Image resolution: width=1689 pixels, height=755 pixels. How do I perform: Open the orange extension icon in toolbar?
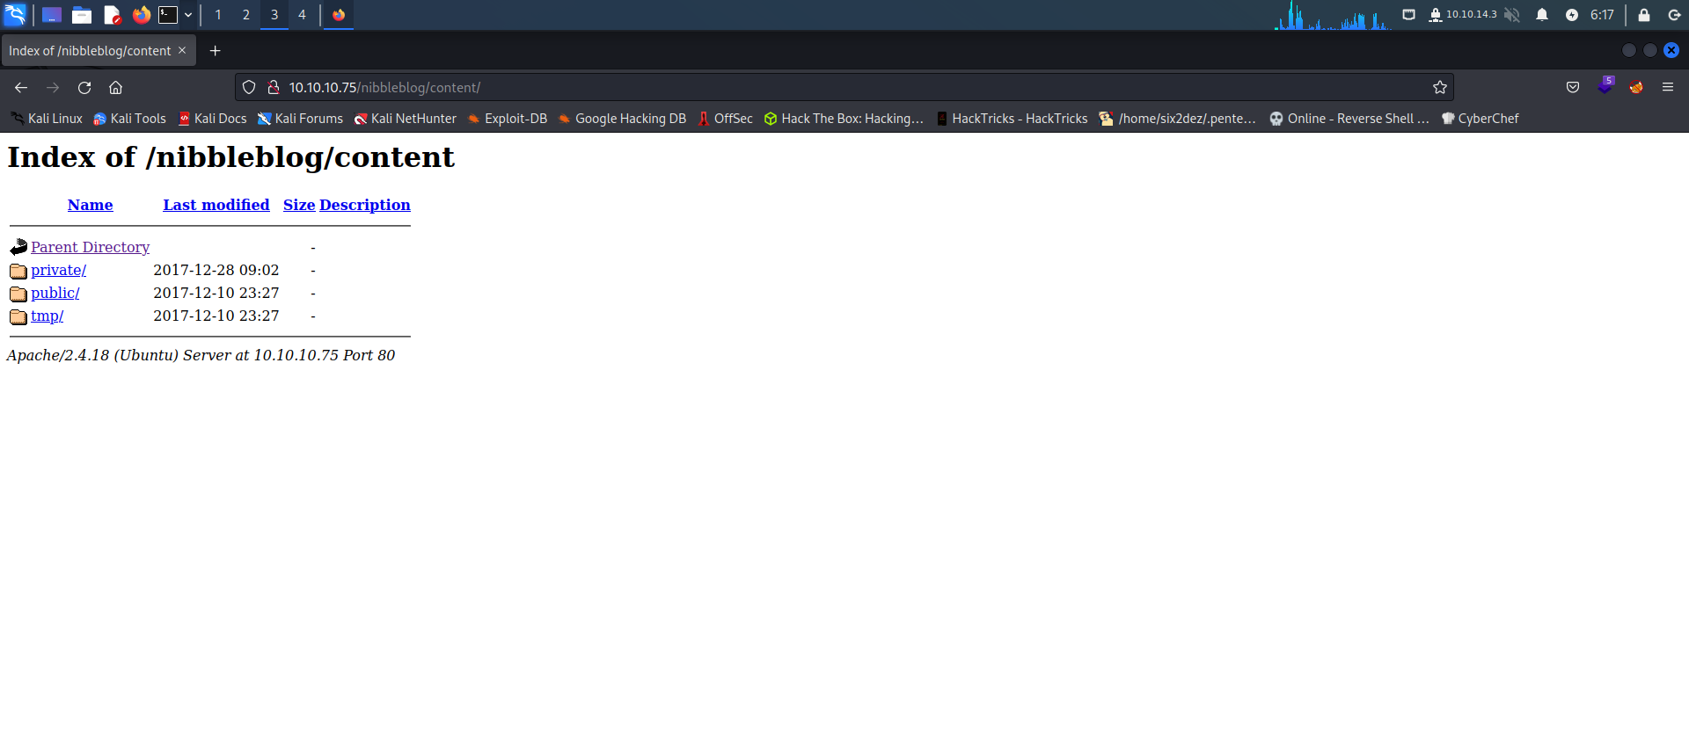pos(1636,88)
